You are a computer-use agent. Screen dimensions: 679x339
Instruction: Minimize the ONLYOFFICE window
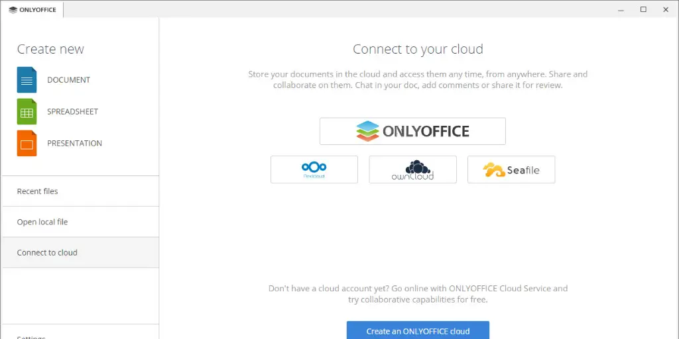621,9
